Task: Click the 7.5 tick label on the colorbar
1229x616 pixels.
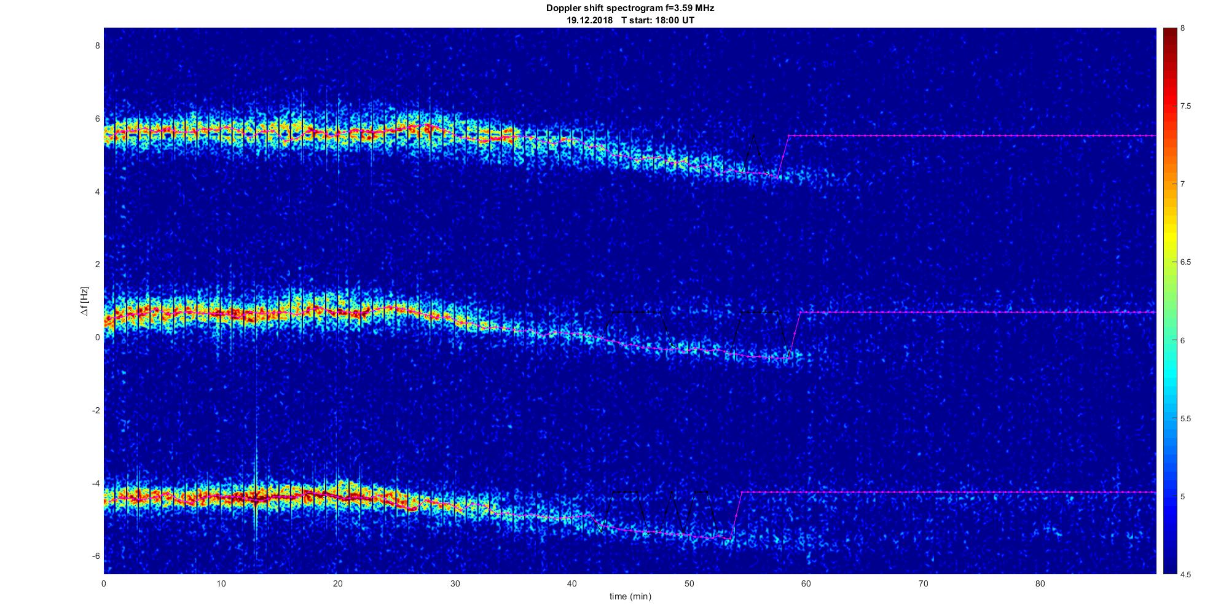Action: pos(1185,106)
